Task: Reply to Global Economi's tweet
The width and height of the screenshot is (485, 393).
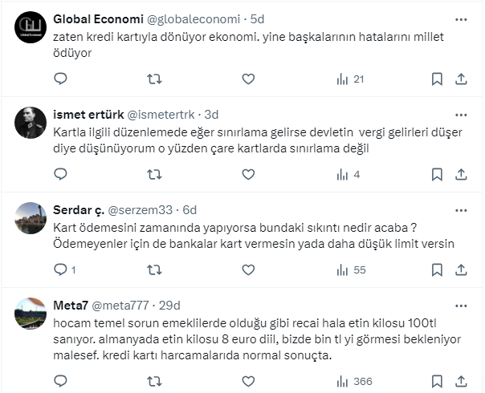Action: (x=61, y=79)
